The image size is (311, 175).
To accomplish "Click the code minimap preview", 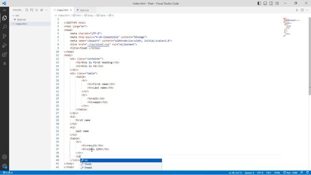I will 292,27.
